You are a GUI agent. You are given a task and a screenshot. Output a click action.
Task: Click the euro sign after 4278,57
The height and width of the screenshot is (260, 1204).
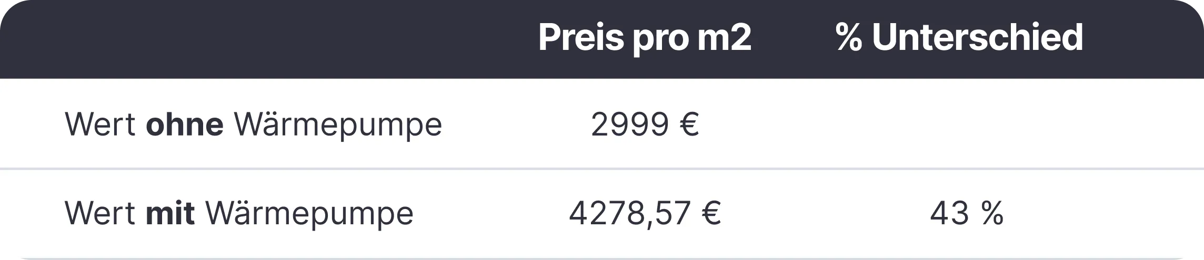pyautogui.click(x=711, y=213)
